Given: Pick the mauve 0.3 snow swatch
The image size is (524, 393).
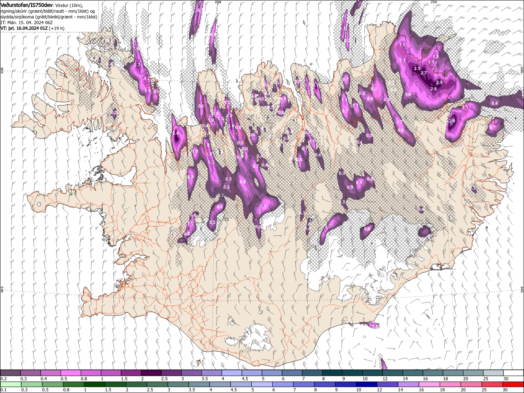Looking at the screenshot, I should click(x=30, y=373).
